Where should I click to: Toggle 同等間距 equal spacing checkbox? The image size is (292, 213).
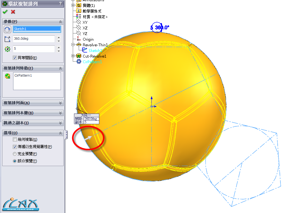[15, 58]
